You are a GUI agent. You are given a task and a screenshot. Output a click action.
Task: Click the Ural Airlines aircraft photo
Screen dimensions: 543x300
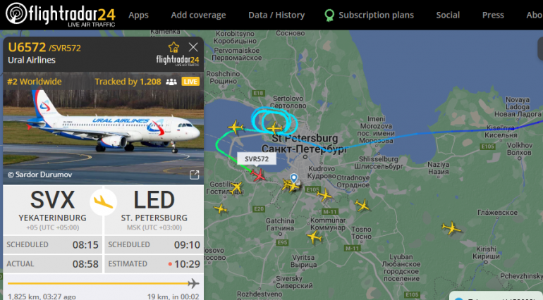[103, 128]
